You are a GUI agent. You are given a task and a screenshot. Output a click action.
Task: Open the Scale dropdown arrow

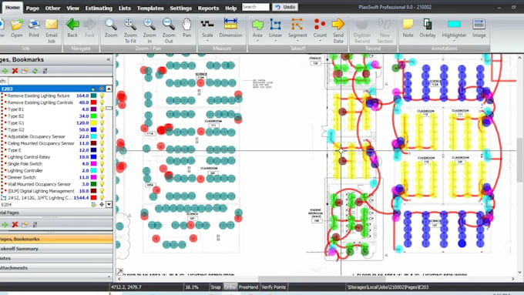pyautogui.click(x=207, y=41)
